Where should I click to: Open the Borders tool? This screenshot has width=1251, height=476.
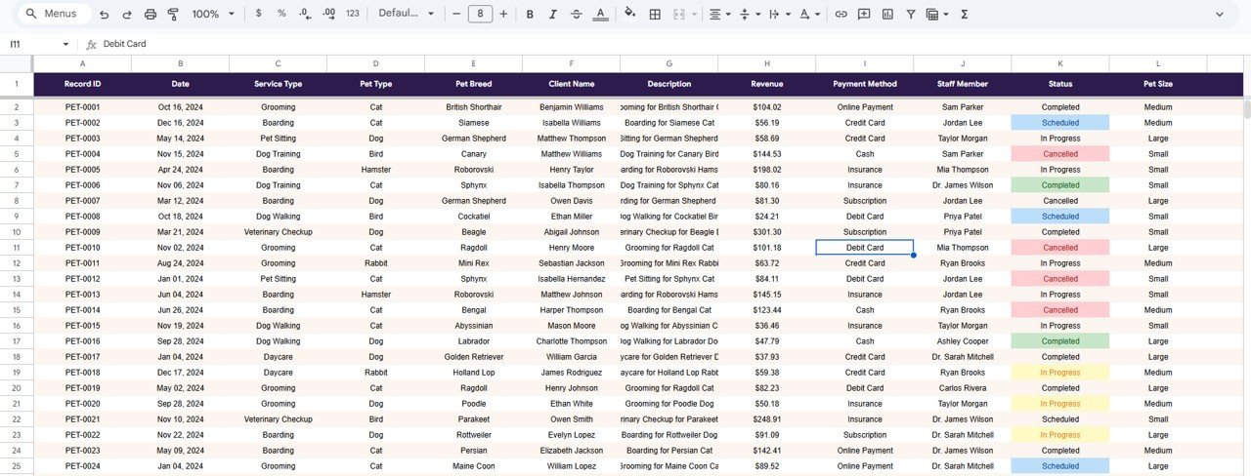tap(655, 15)
